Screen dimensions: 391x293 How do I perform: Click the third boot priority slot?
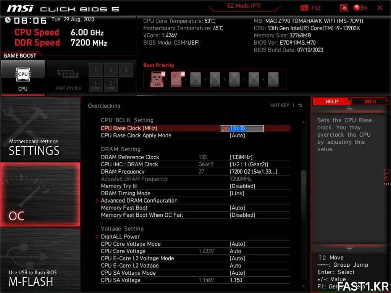195,79
